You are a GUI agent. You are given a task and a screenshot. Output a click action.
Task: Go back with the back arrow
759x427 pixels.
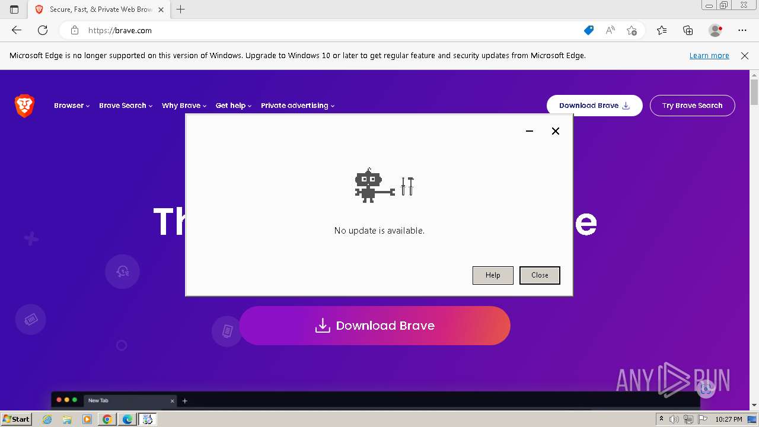[17, 30]
